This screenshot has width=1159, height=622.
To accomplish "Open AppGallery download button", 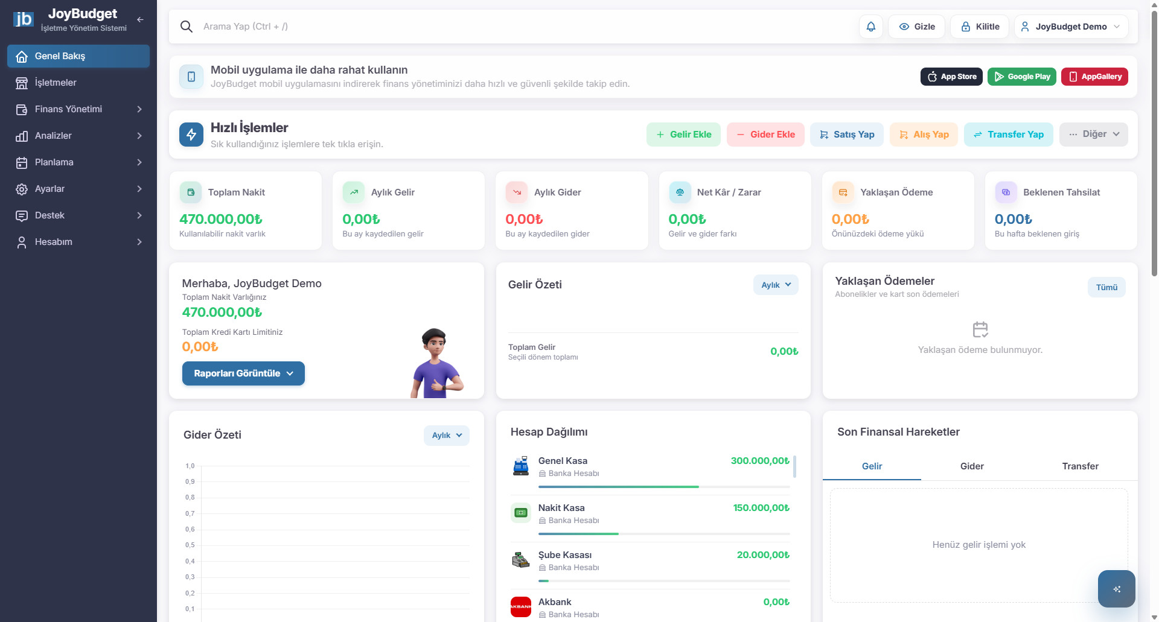I will [1094, 77].
